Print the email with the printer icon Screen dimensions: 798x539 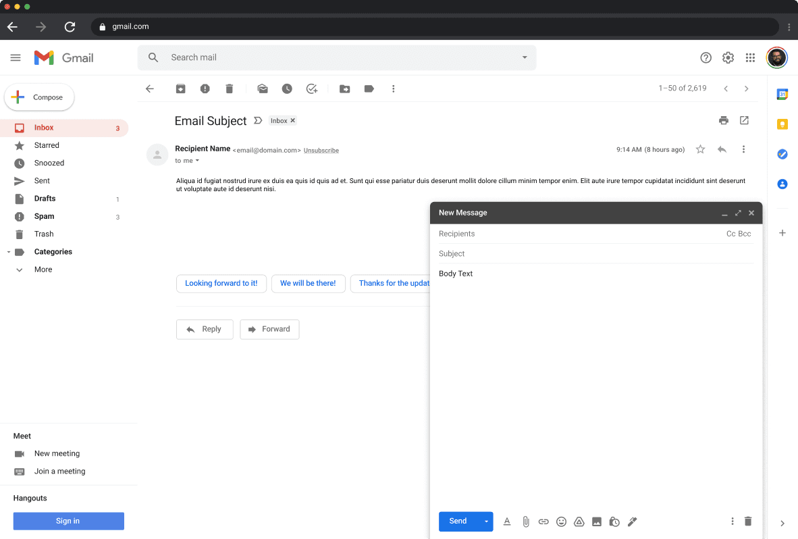[x=724, y=121]
